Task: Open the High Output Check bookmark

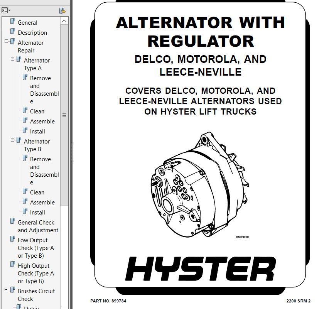Action: click(36, 273)
